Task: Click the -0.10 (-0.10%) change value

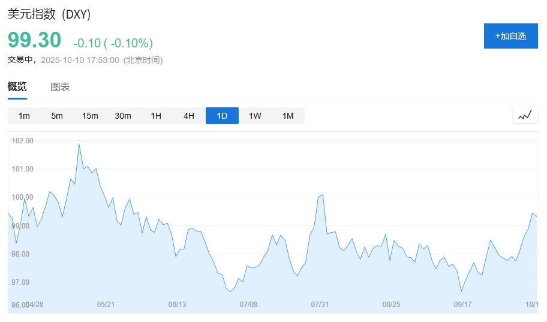Action: 113,43
